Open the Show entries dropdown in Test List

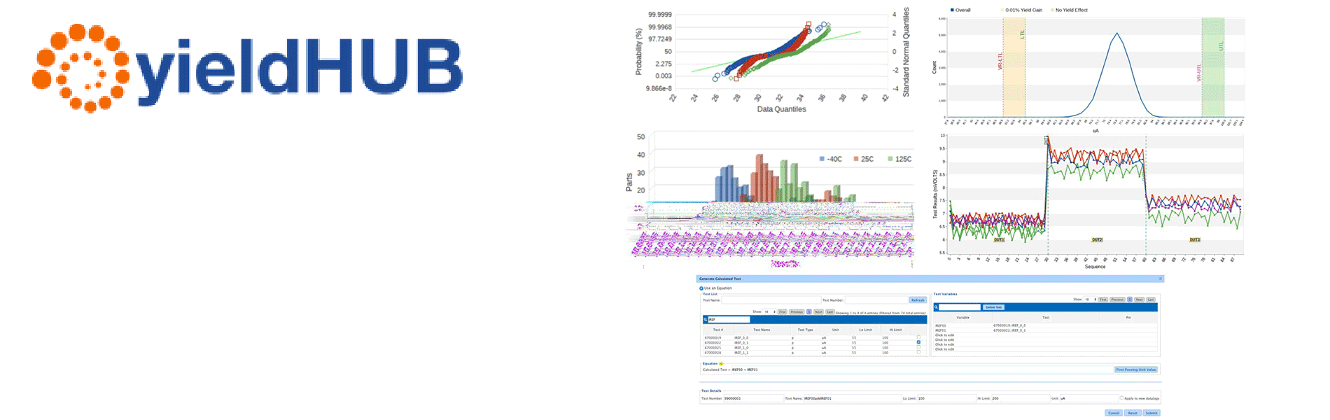[x=769, y=311]
